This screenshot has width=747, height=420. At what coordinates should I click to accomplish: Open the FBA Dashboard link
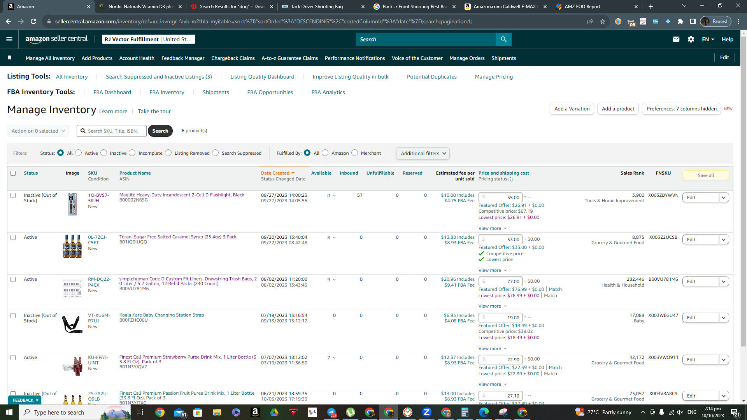(x=112, y=92)
